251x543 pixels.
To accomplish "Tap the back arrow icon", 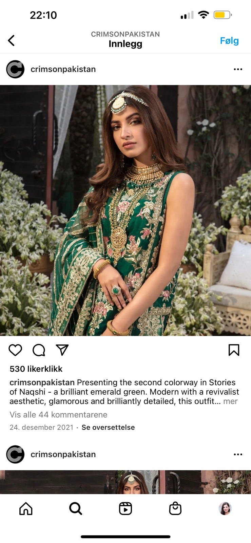I will 11,40.
